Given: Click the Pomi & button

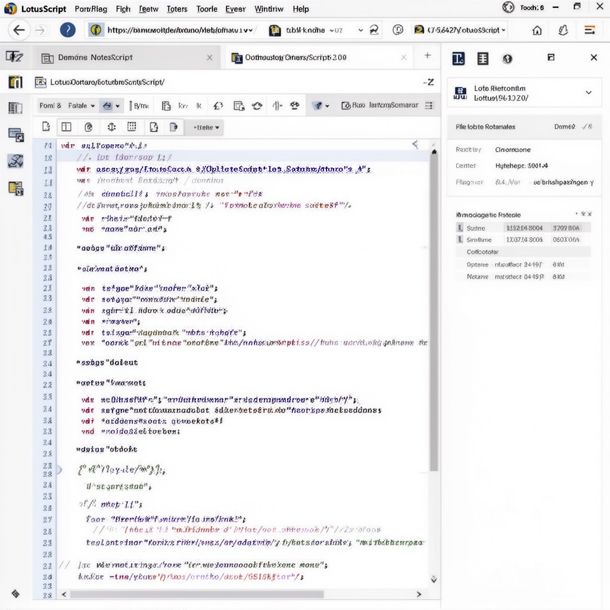Looking at the screenshot, I should tap(50, 105).
